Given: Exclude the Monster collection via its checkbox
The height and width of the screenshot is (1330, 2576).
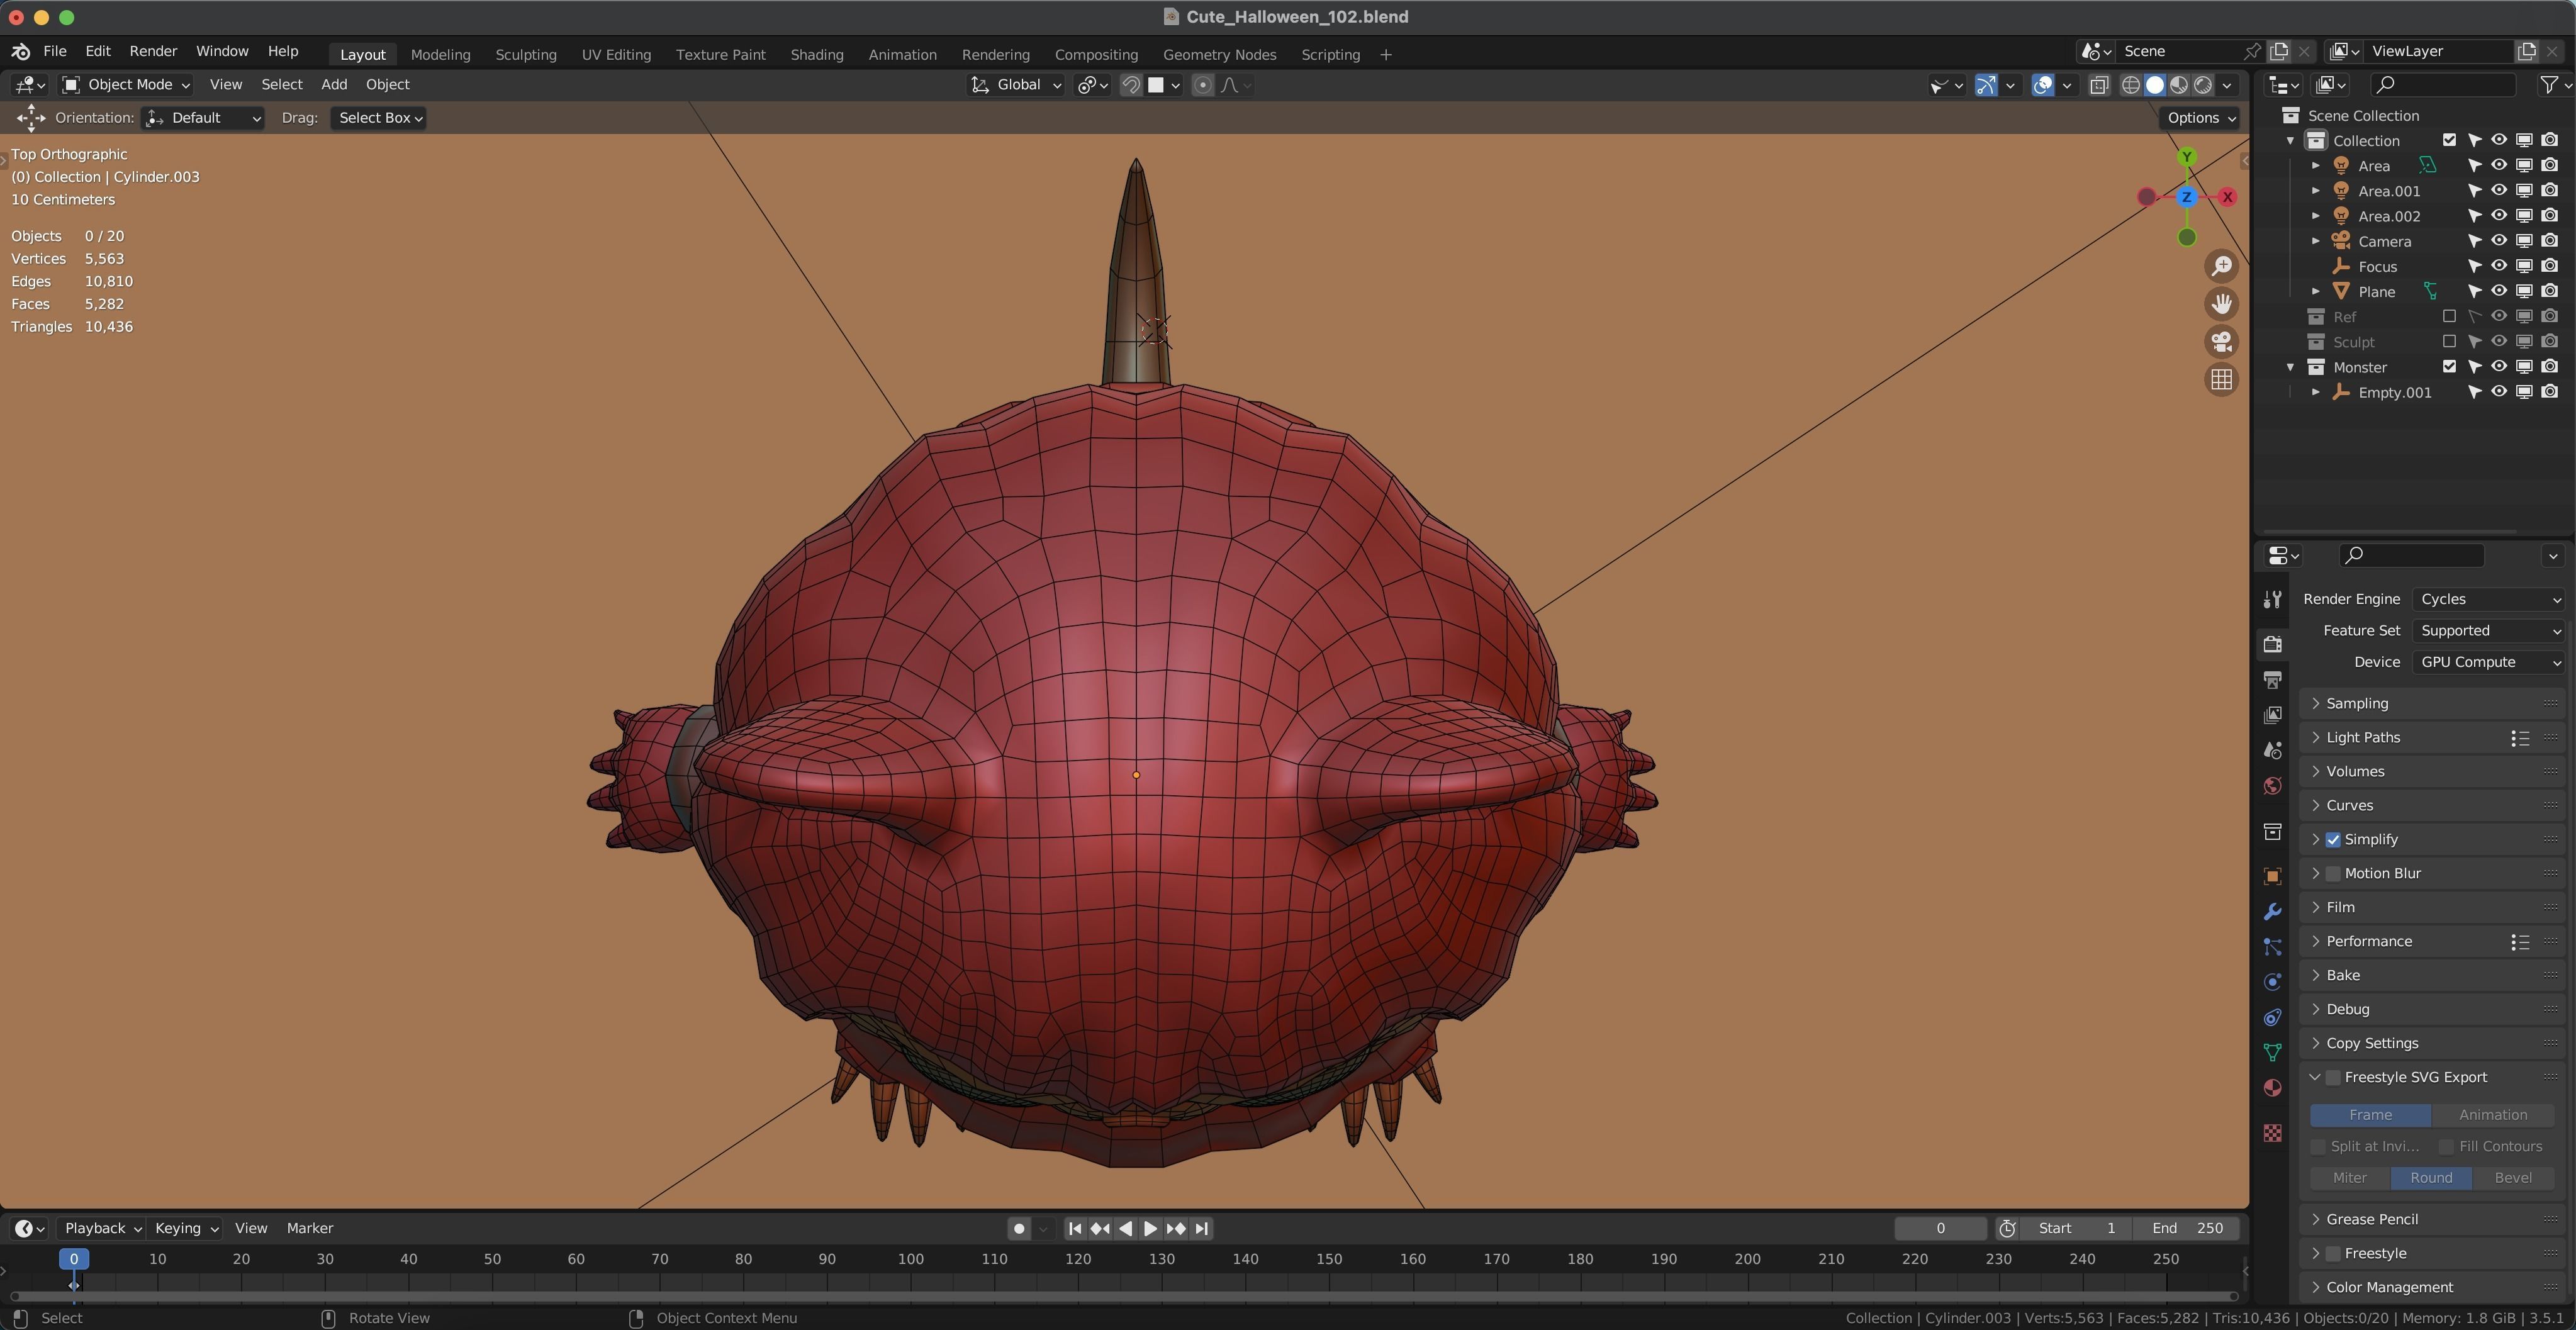Looking at the screenshot, I should pos(2449,367).
